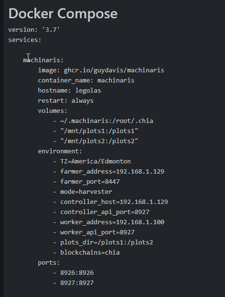Click the "/mnt/plots2:/plots2" volume entry

click(x=96, y=141)
